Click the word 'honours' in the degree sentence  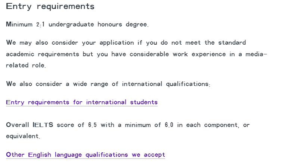pyautogui.click(x=110, y=25)
